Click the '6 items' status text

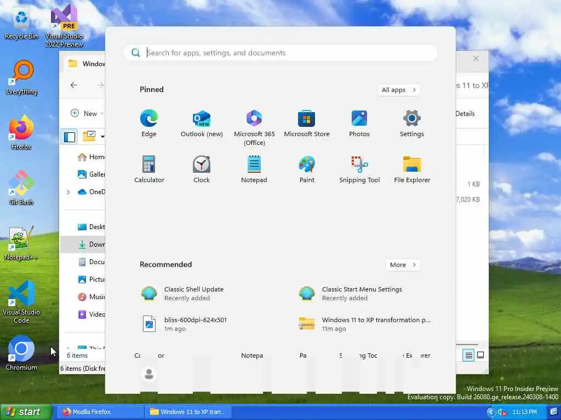pos(77,355)
